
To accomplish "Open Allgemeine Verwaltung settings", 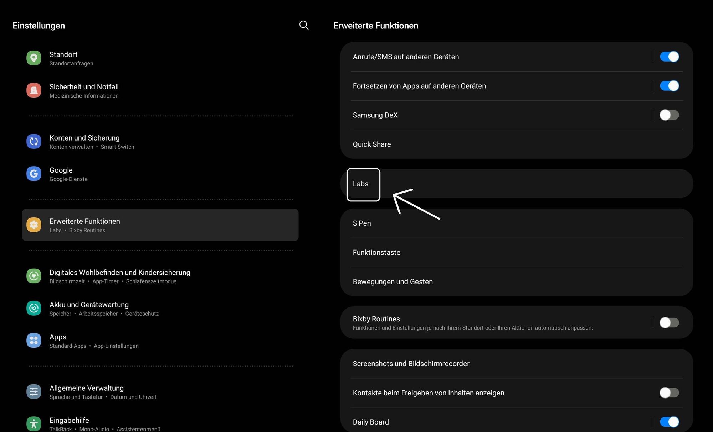I will coord(160,392).
